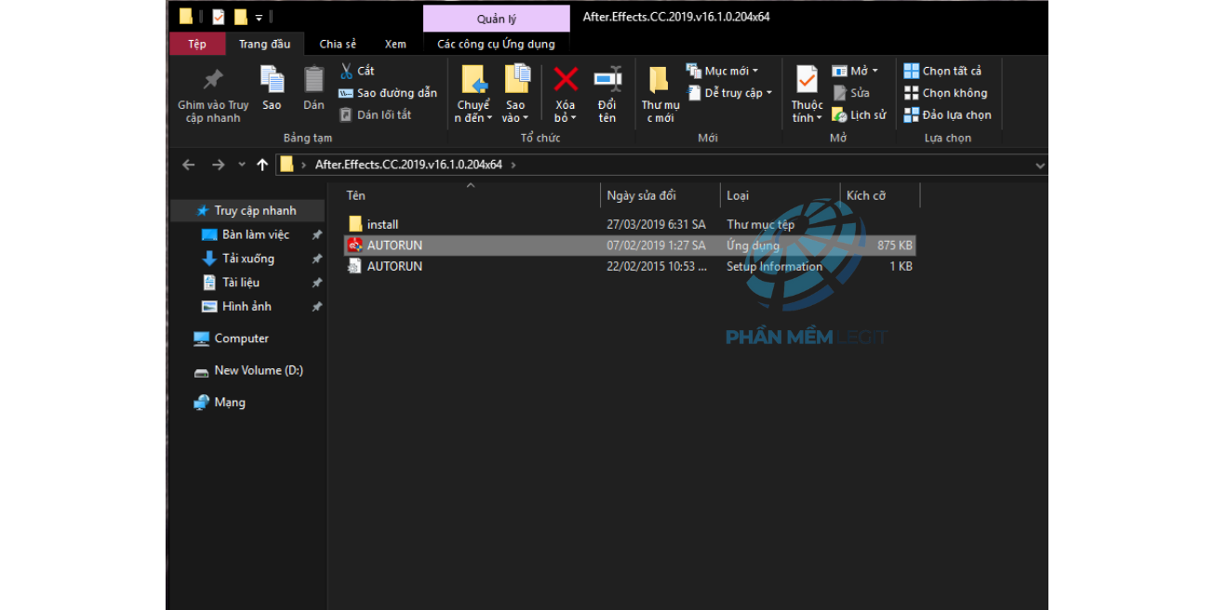Click Ghim vào Truy cập nhanh pin icon
Screen dimensions: 1214x610
tap(213, 80)
